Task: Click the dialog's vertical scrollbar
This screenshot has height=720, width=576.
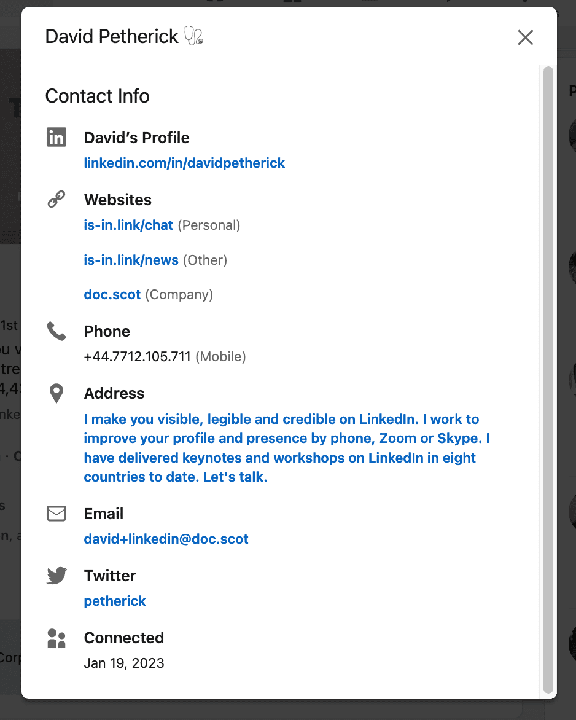Action: (548, 380)
